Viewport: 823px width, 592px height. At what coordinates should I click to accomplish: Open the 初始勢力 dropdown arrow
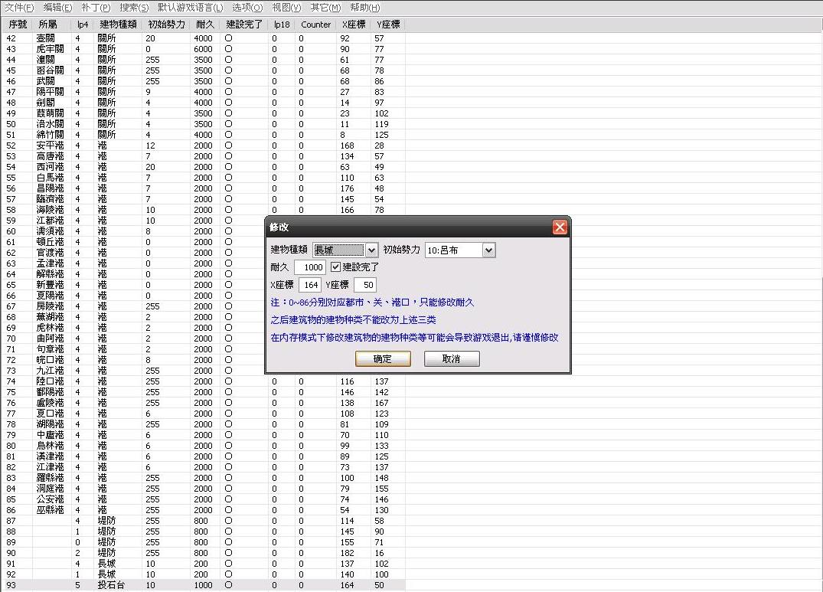pos(488,250)
